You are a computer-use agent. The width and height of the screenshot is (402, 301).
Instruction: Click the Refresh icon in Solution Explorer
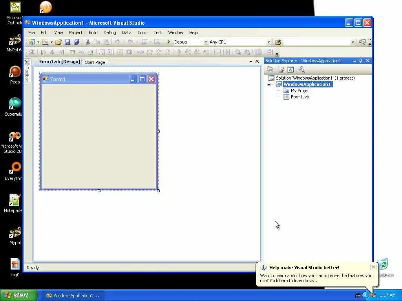point(291,69)
